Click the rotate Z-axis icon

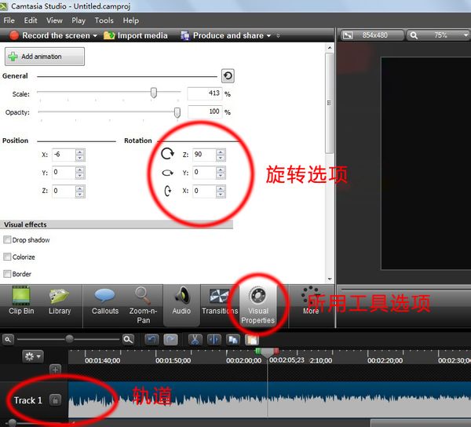pyautogui.click(x=167, y=154)
